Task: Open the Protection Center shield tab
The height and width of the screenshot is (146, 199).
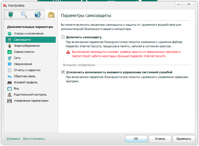Action: pyautogui.click(x=11, y=15)
